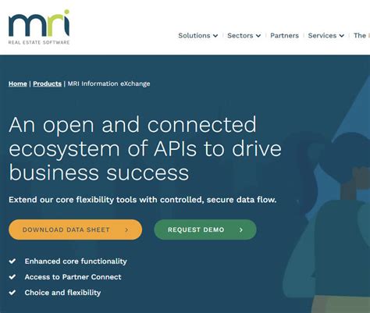Click the Download Data Sheet button

point(76,229)
